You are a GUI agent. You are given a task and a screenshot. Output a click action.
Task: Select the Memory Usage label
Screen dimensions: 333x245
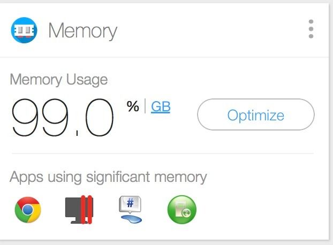click(58, 80)
